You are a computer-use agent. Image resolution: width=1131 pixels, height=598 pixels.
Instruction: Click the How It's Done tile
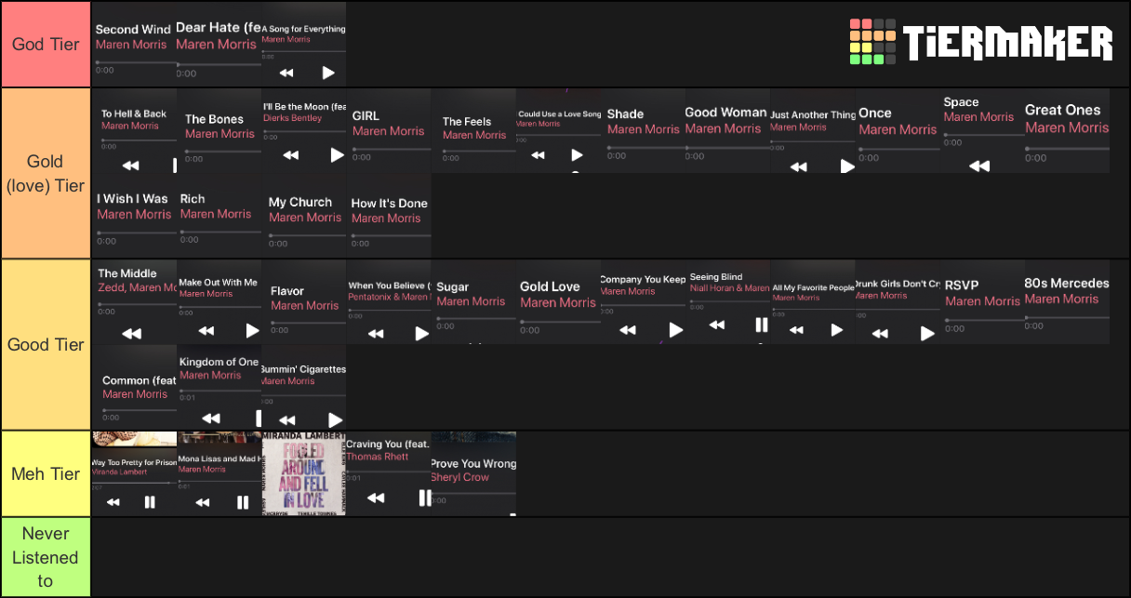[x=388, y=216]
